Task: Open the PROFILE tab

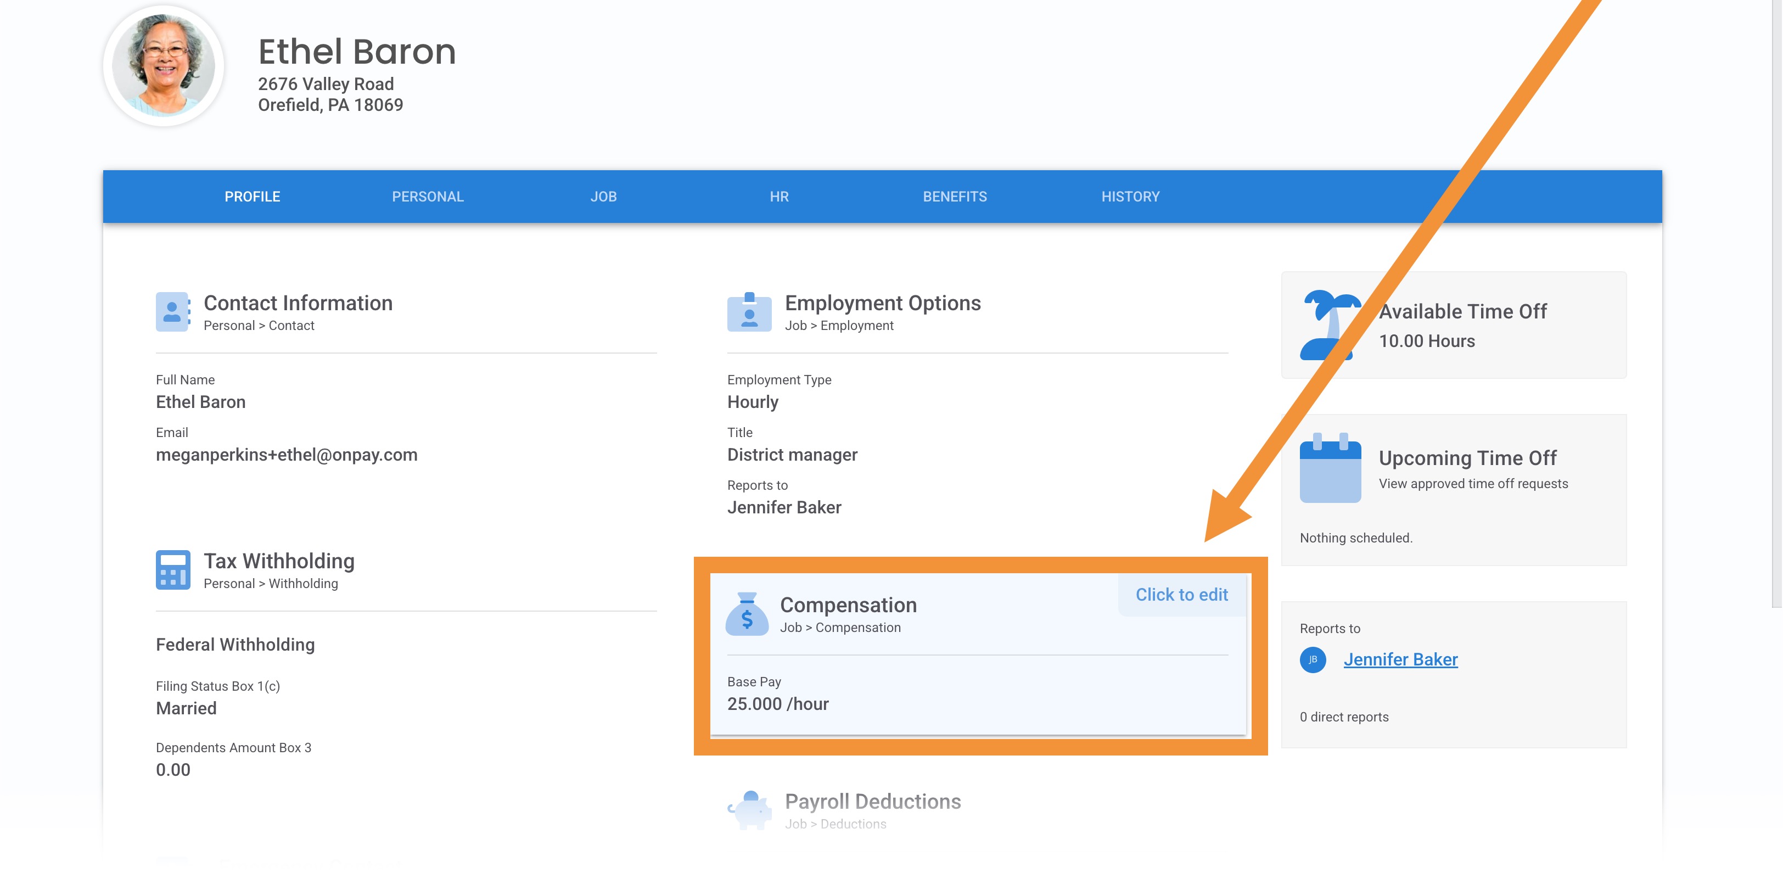Action: 252,197
